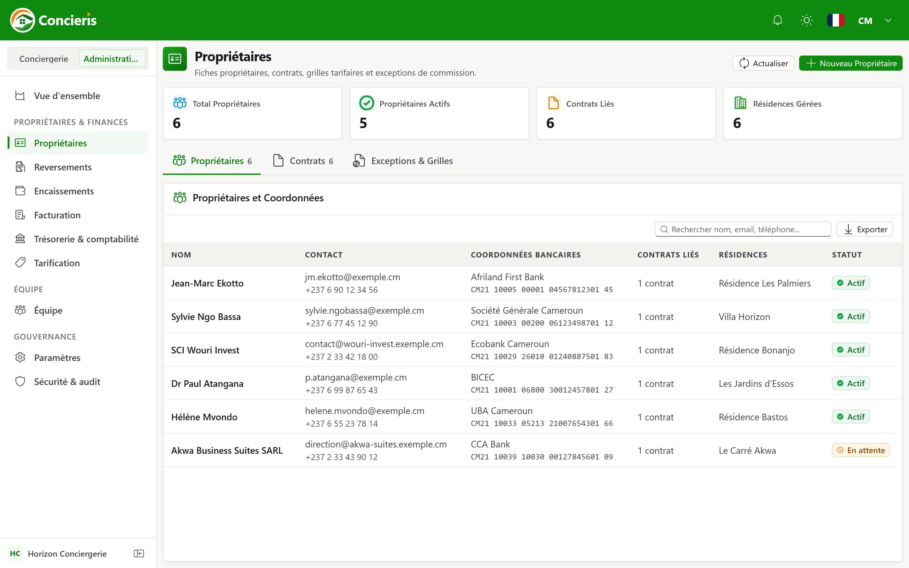Click sylvie.ngobassa@exemple.cm email
Viewport: 909px width, 568px height.
[364, 310]
